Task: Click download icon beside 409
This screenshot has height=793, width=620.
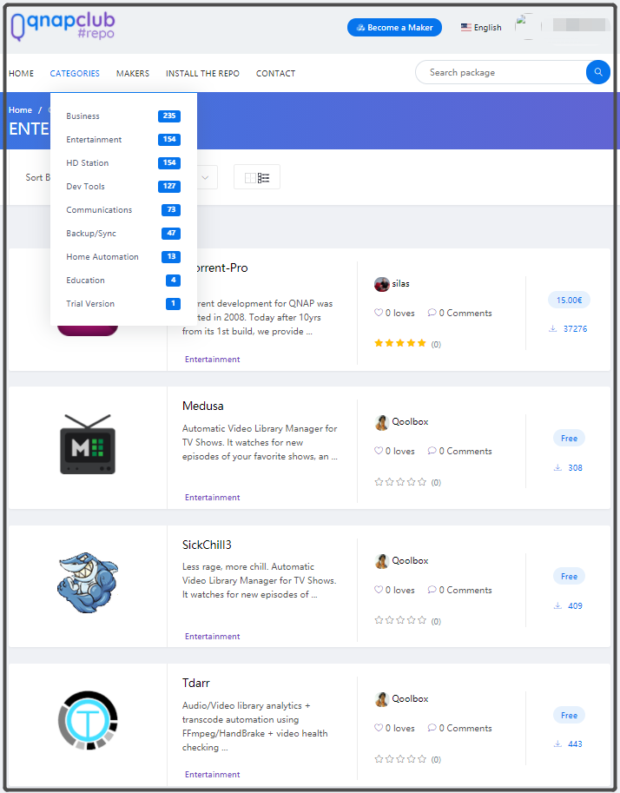Action: 557,606
